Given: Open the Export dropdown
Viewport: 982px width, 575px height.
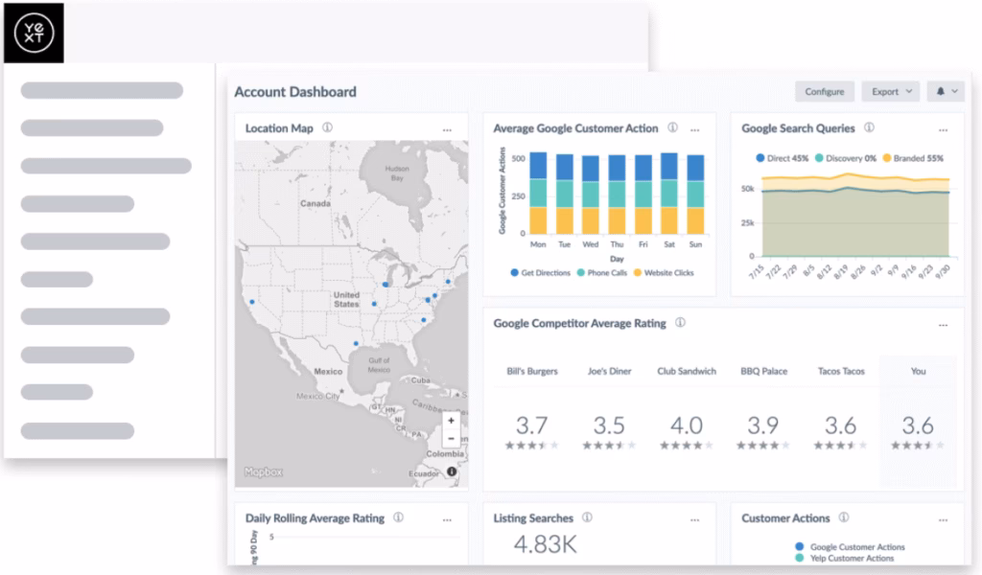Looking at the screenshot, I should [x=889, y=90].
